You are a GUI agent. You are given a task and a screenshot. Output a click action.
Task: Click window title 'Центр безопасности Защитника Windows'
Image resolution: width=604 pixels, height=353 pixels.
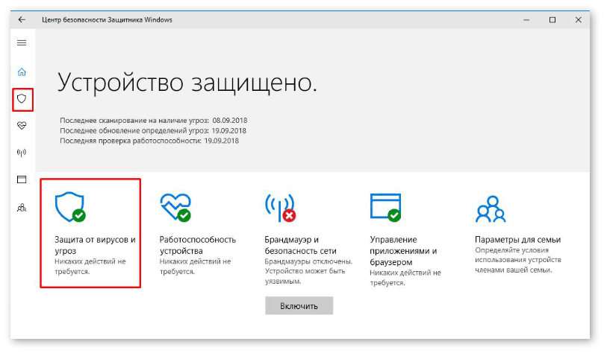tap(107, 19)
